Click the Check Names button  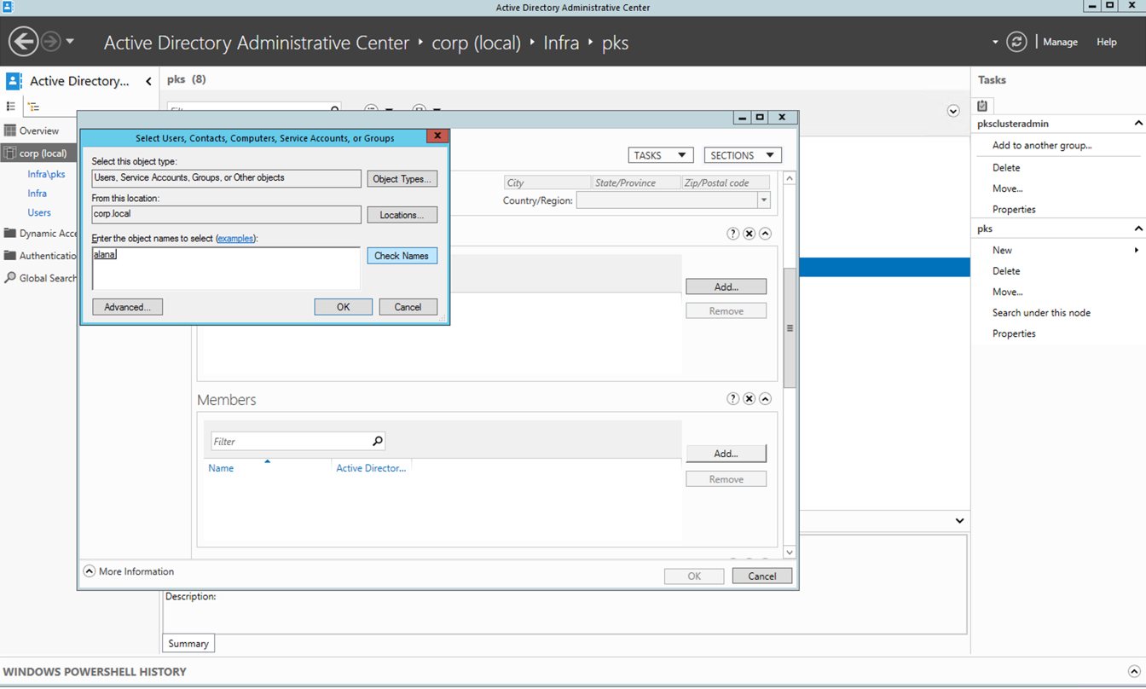pos(402,256)
